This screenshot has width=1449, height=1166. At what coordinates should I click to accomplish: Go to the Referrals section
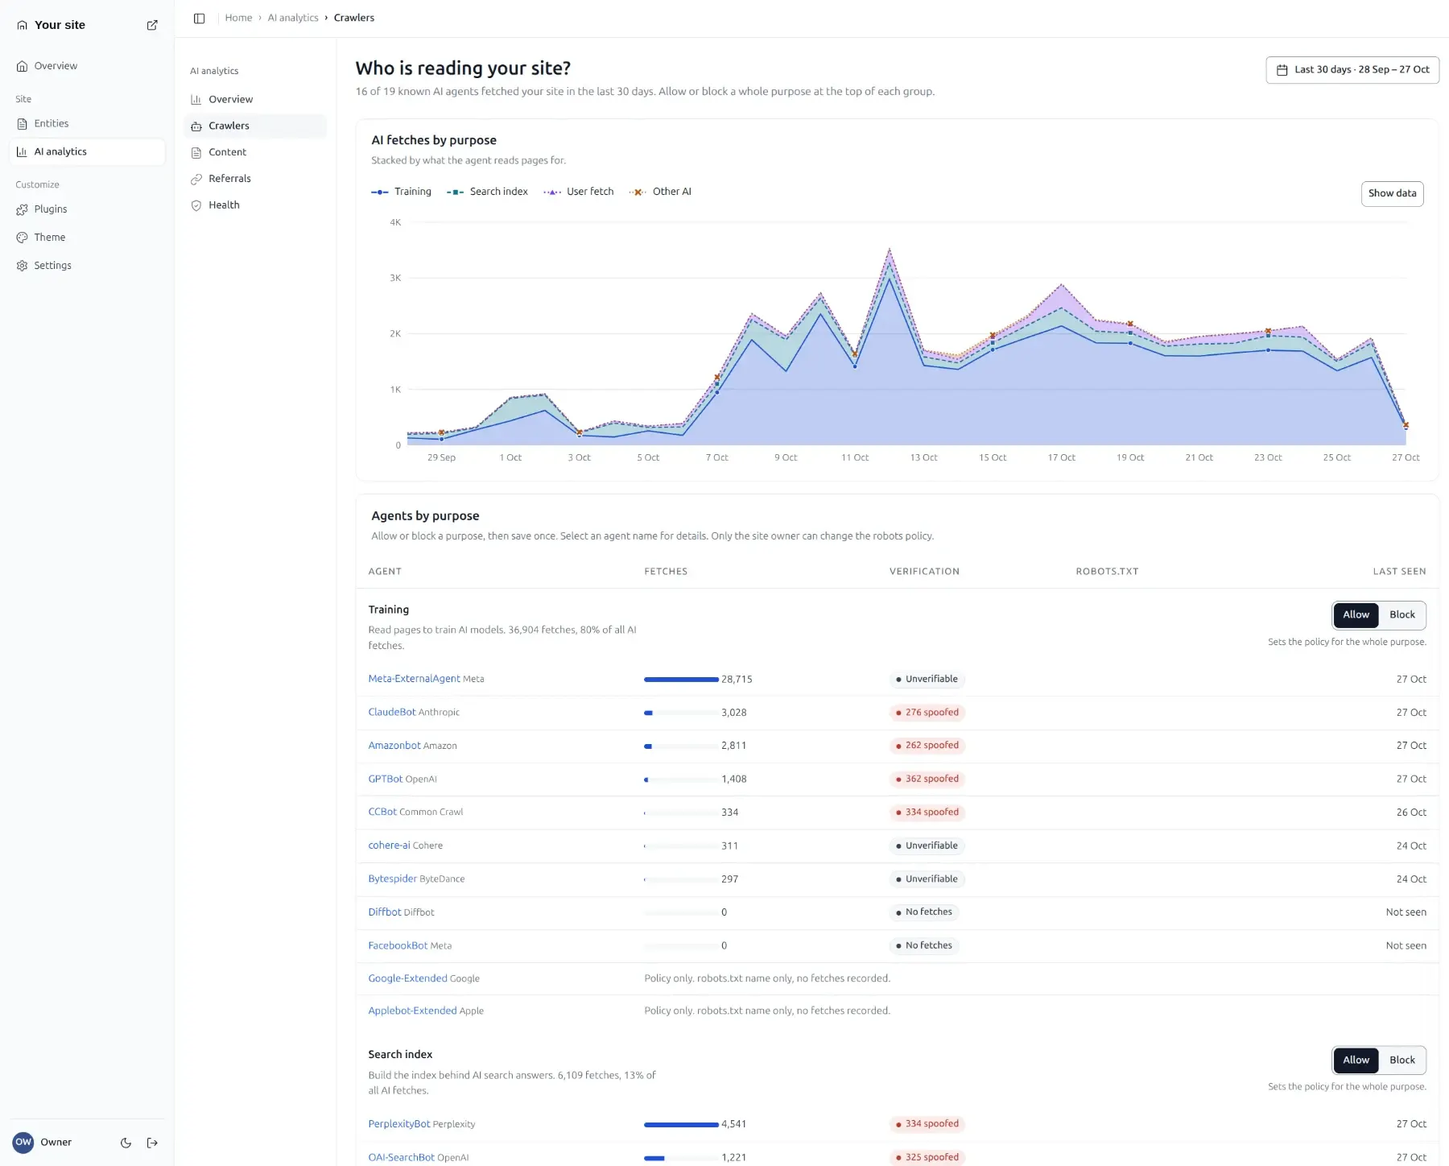point(255,179)
